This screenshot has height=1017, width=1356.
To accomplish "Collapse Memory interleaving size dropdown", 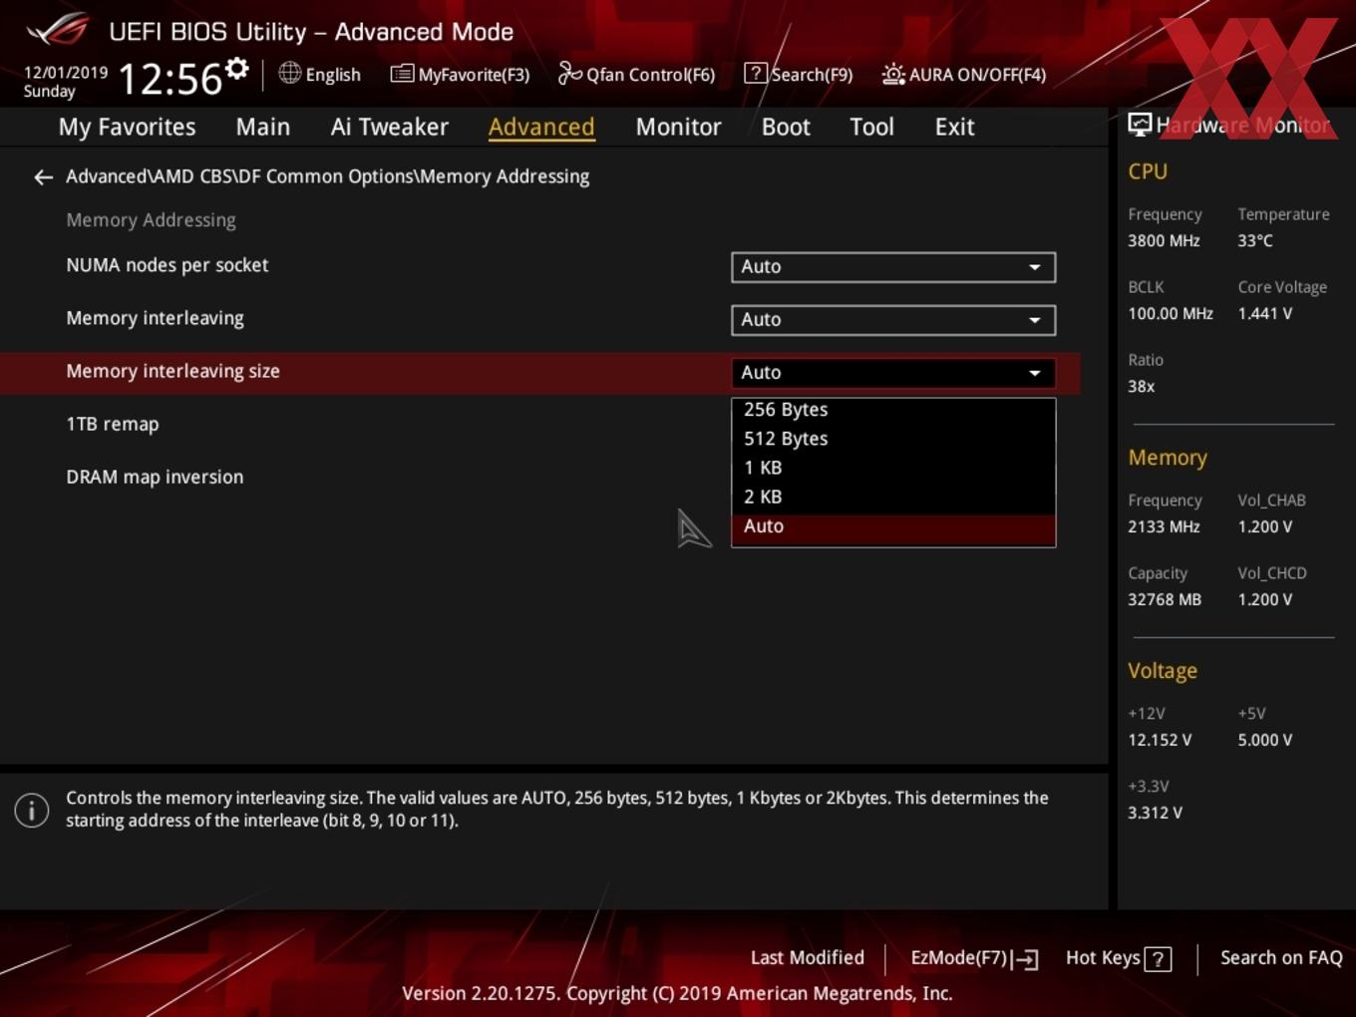I will coord(893,373).
